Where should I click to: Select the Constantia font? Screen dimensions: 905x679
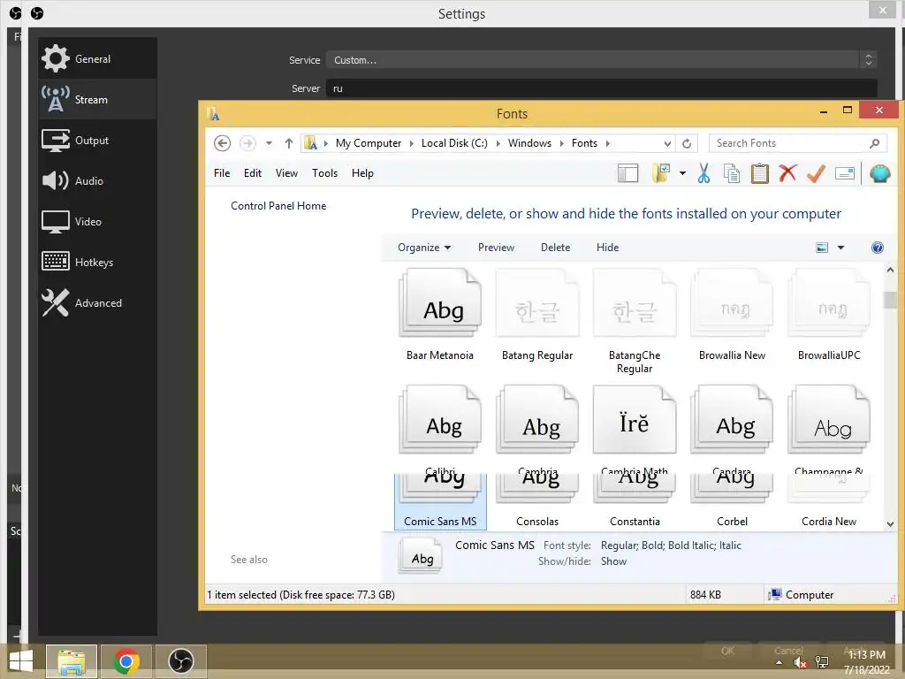[x=635, y=501]
